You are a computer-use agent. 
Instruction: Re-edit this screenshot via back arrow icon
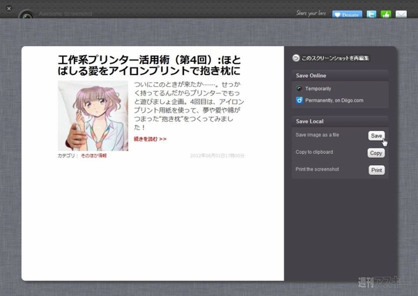click(296, 58)
